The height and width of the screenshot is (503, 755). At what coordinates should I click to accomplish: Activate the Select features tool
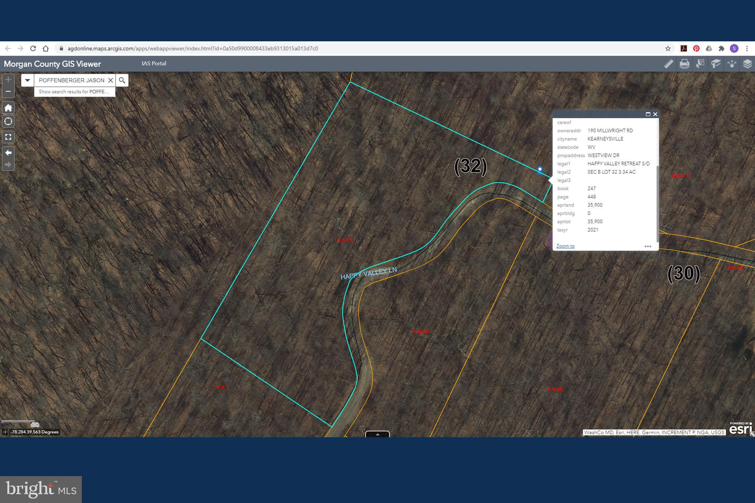(700, 64)
